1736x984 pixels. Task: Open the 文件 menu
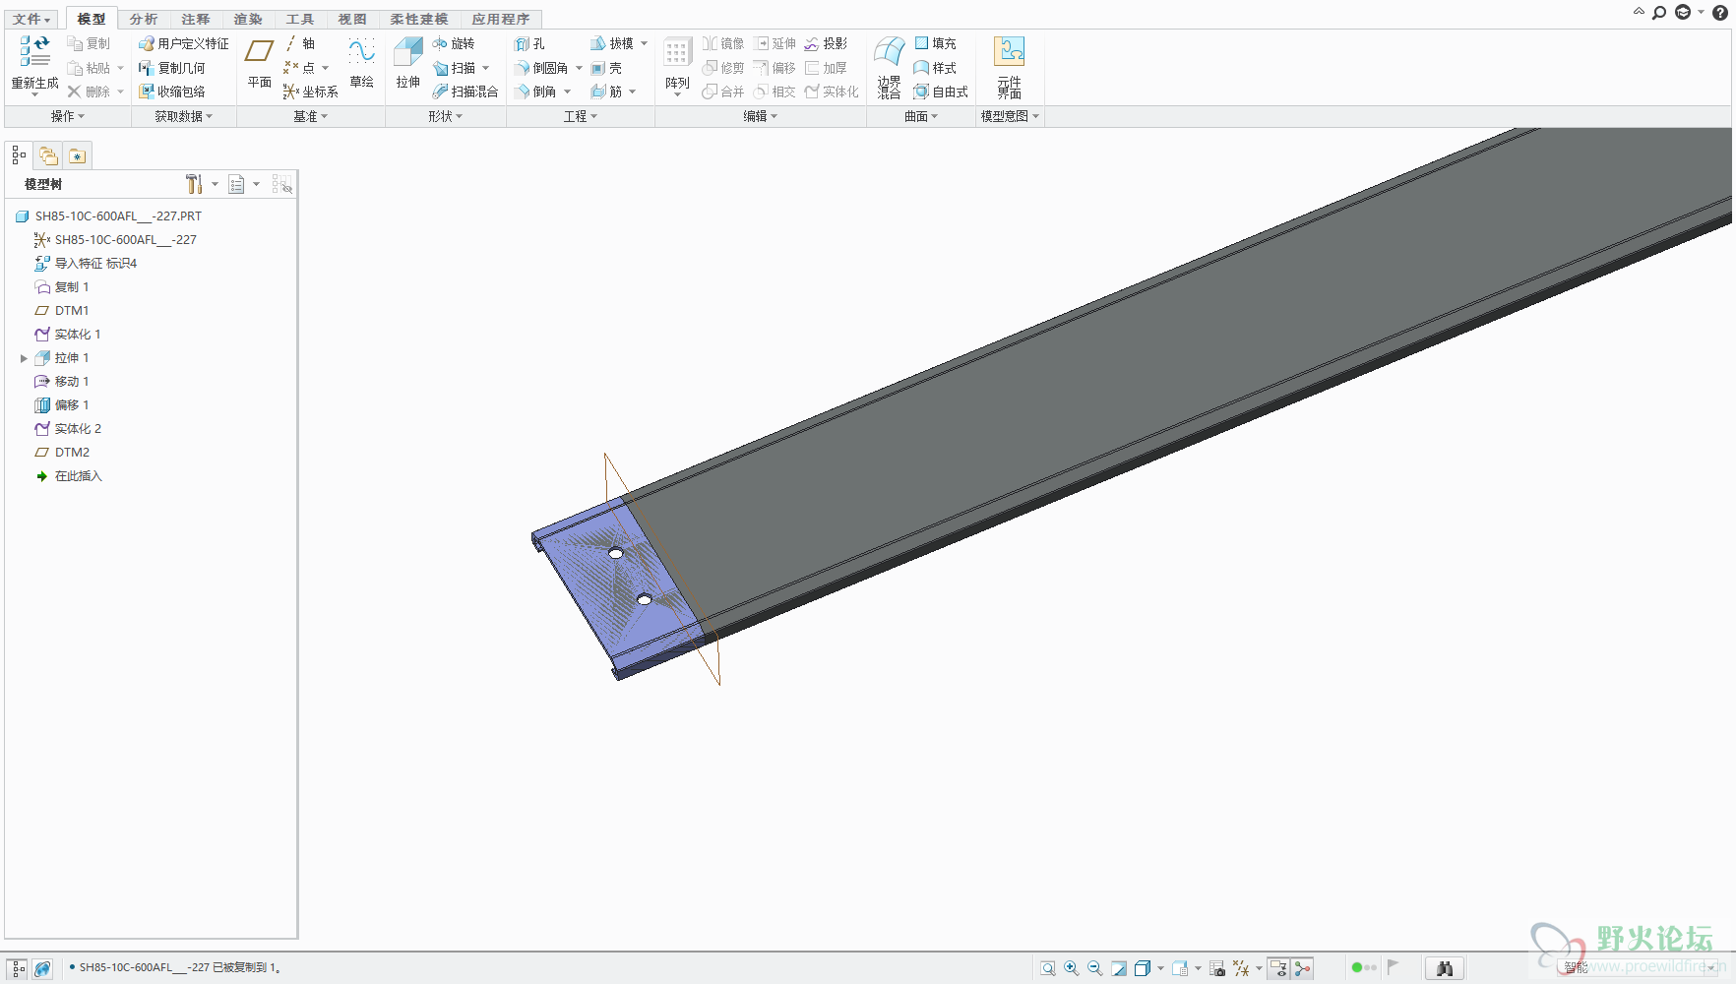pyautogui.click(x=31, y=19)
